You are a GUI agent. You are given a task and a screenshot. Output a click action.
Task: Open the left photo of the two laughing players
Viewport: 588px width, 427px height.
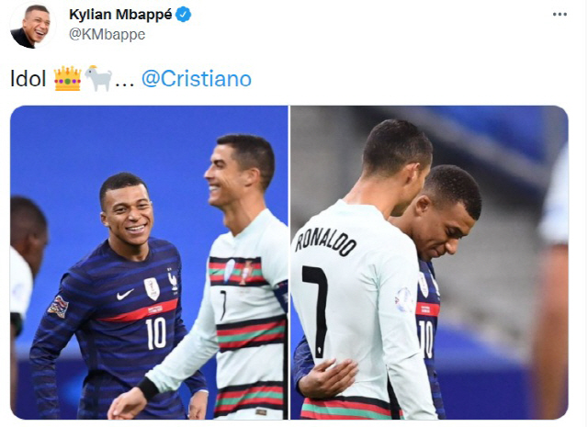pyautogui.click(x=149, y=263)
